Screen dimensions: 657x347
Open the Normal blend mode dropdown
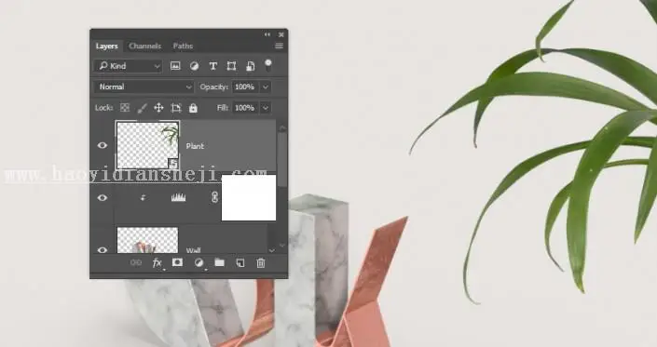(144, 87)
